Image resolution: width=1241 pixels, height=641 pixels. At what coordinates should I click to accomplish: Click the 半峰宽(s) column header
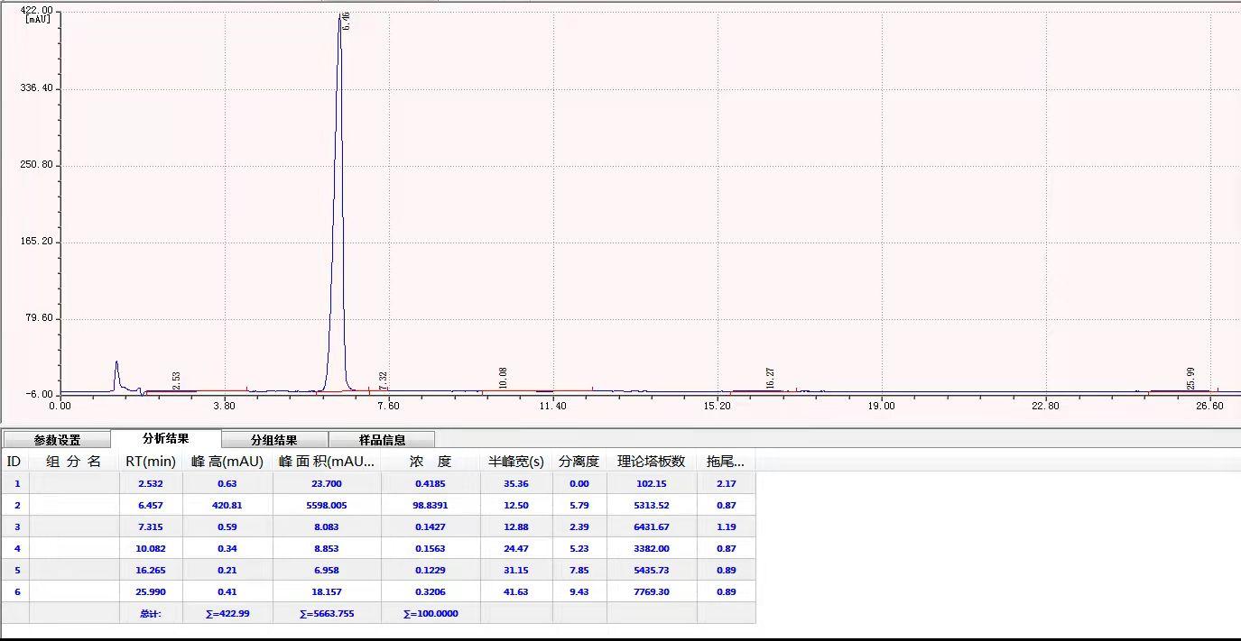516,462
